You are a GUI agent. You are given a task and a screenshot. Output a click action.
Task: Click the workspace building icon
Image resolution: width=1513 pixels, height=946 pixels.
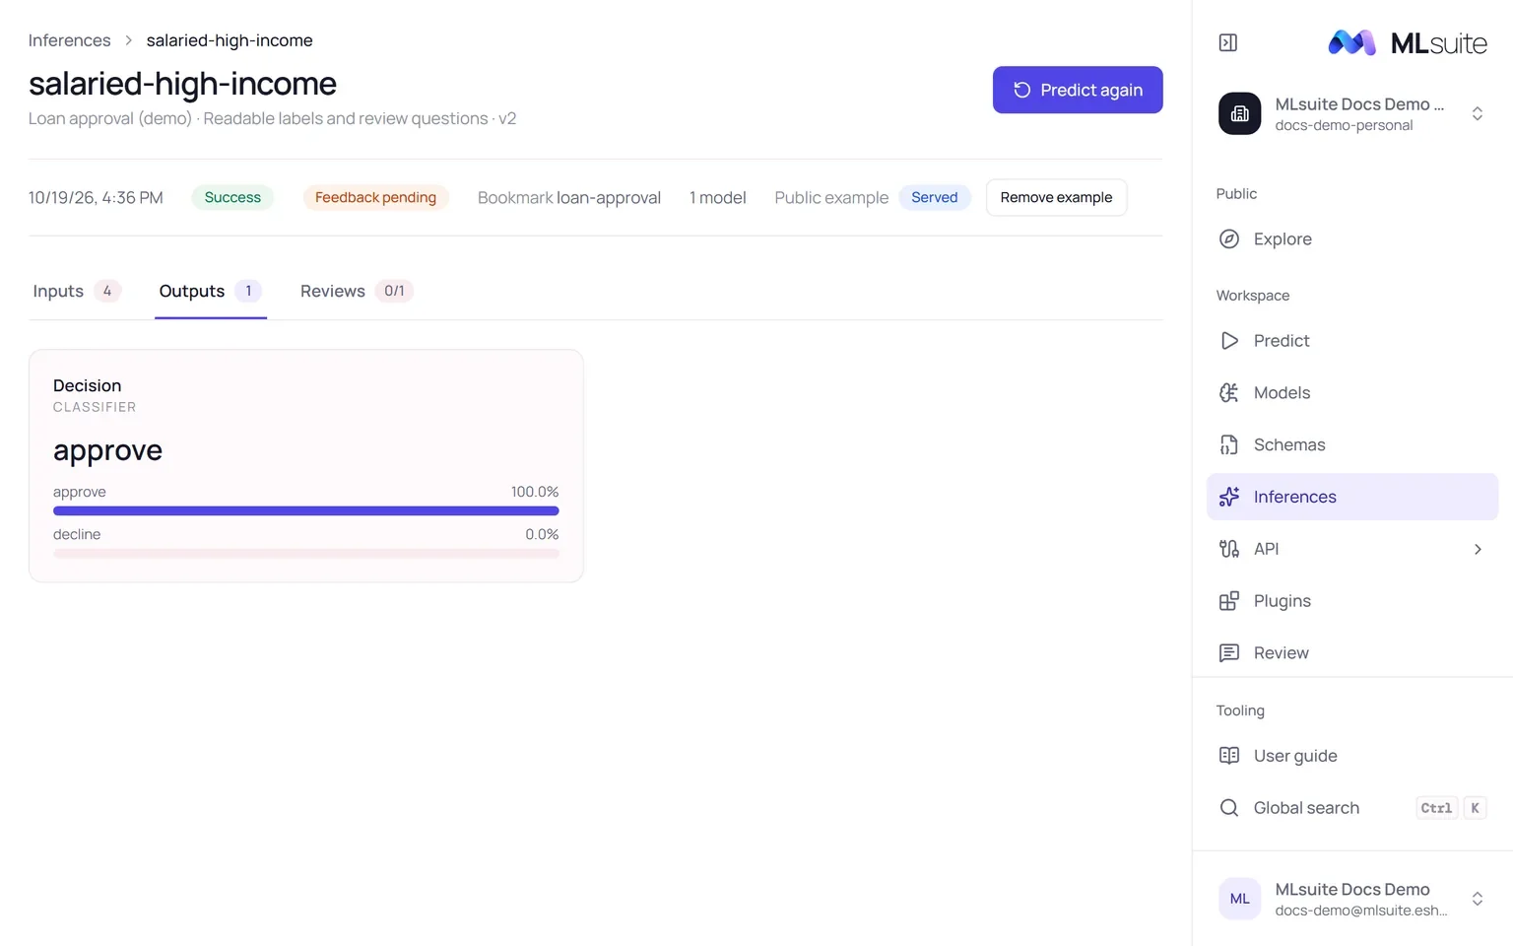tap(1239, 113)
